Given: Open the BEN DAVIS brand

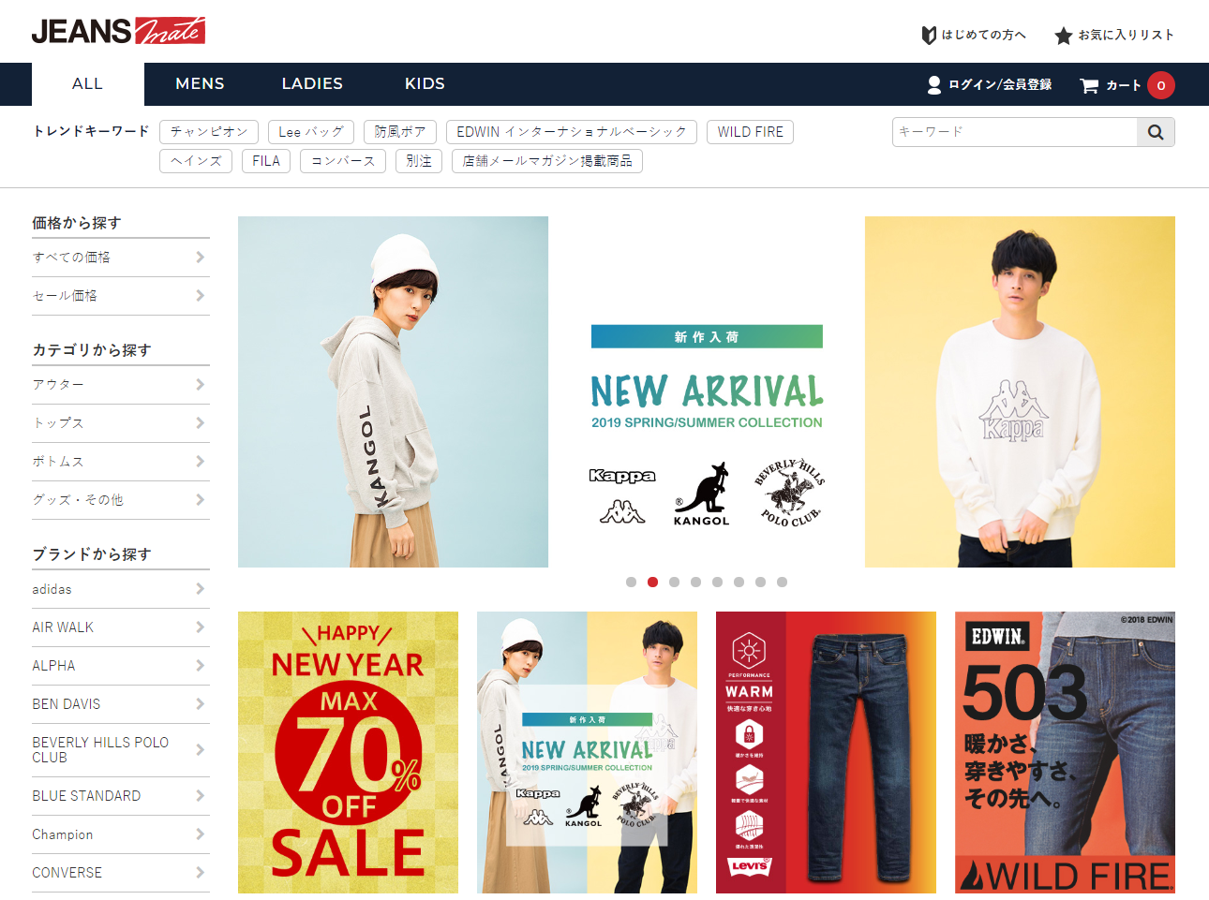Looking at the screenshot, I should 121,704.
